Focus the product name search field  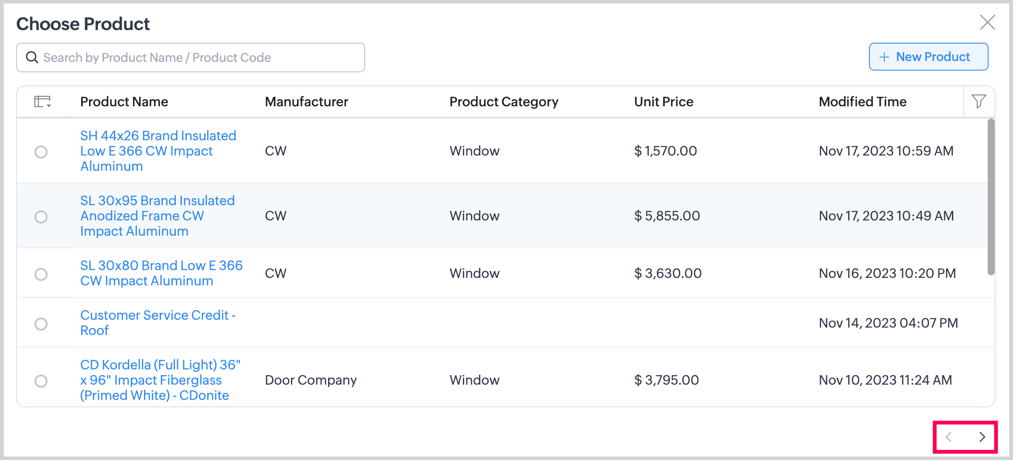[x=196, y=57]
